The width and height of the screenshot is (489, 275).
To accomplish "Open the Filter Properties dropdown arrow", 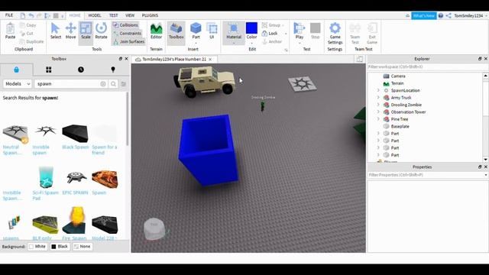I will pyautogui.click(x=486, y=175).
